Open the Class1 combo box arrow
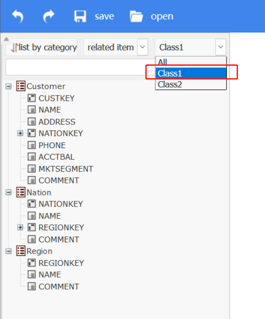This screenshot has height=319, width=265. coord(221,47)
